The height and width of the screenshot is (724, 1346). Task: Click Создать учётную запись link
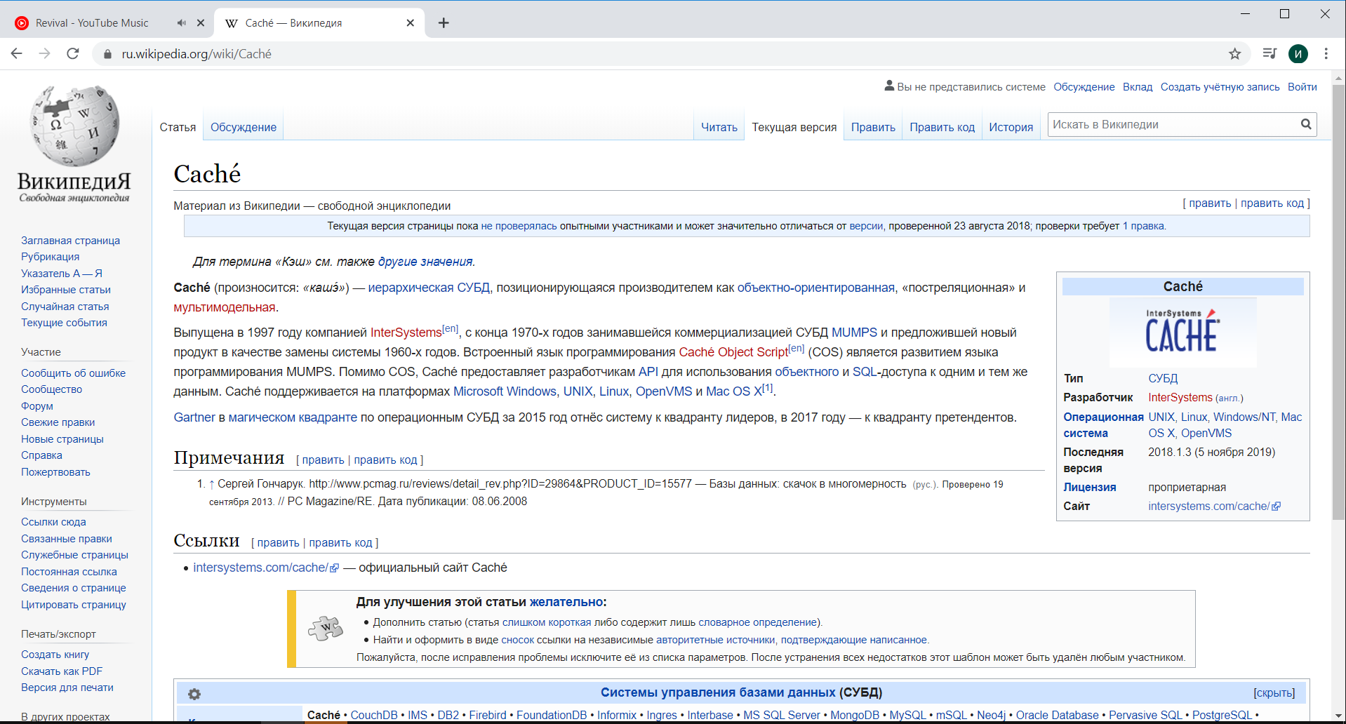(x=1220, y=87)
